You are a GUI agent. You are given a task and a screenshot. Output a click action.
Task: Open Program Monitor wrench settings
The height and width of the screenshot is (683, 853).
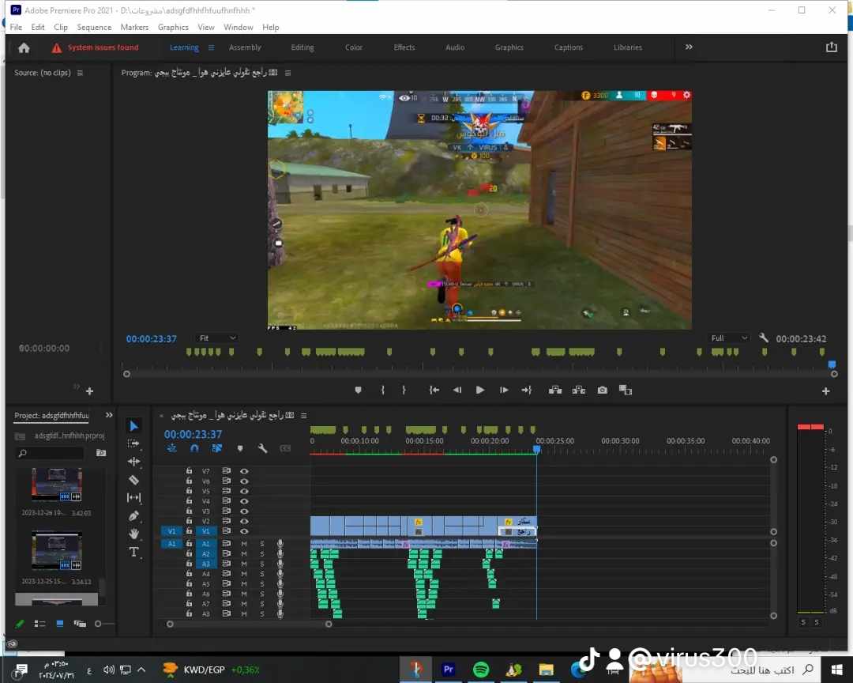pyautogui.click(x=764, y=338)
